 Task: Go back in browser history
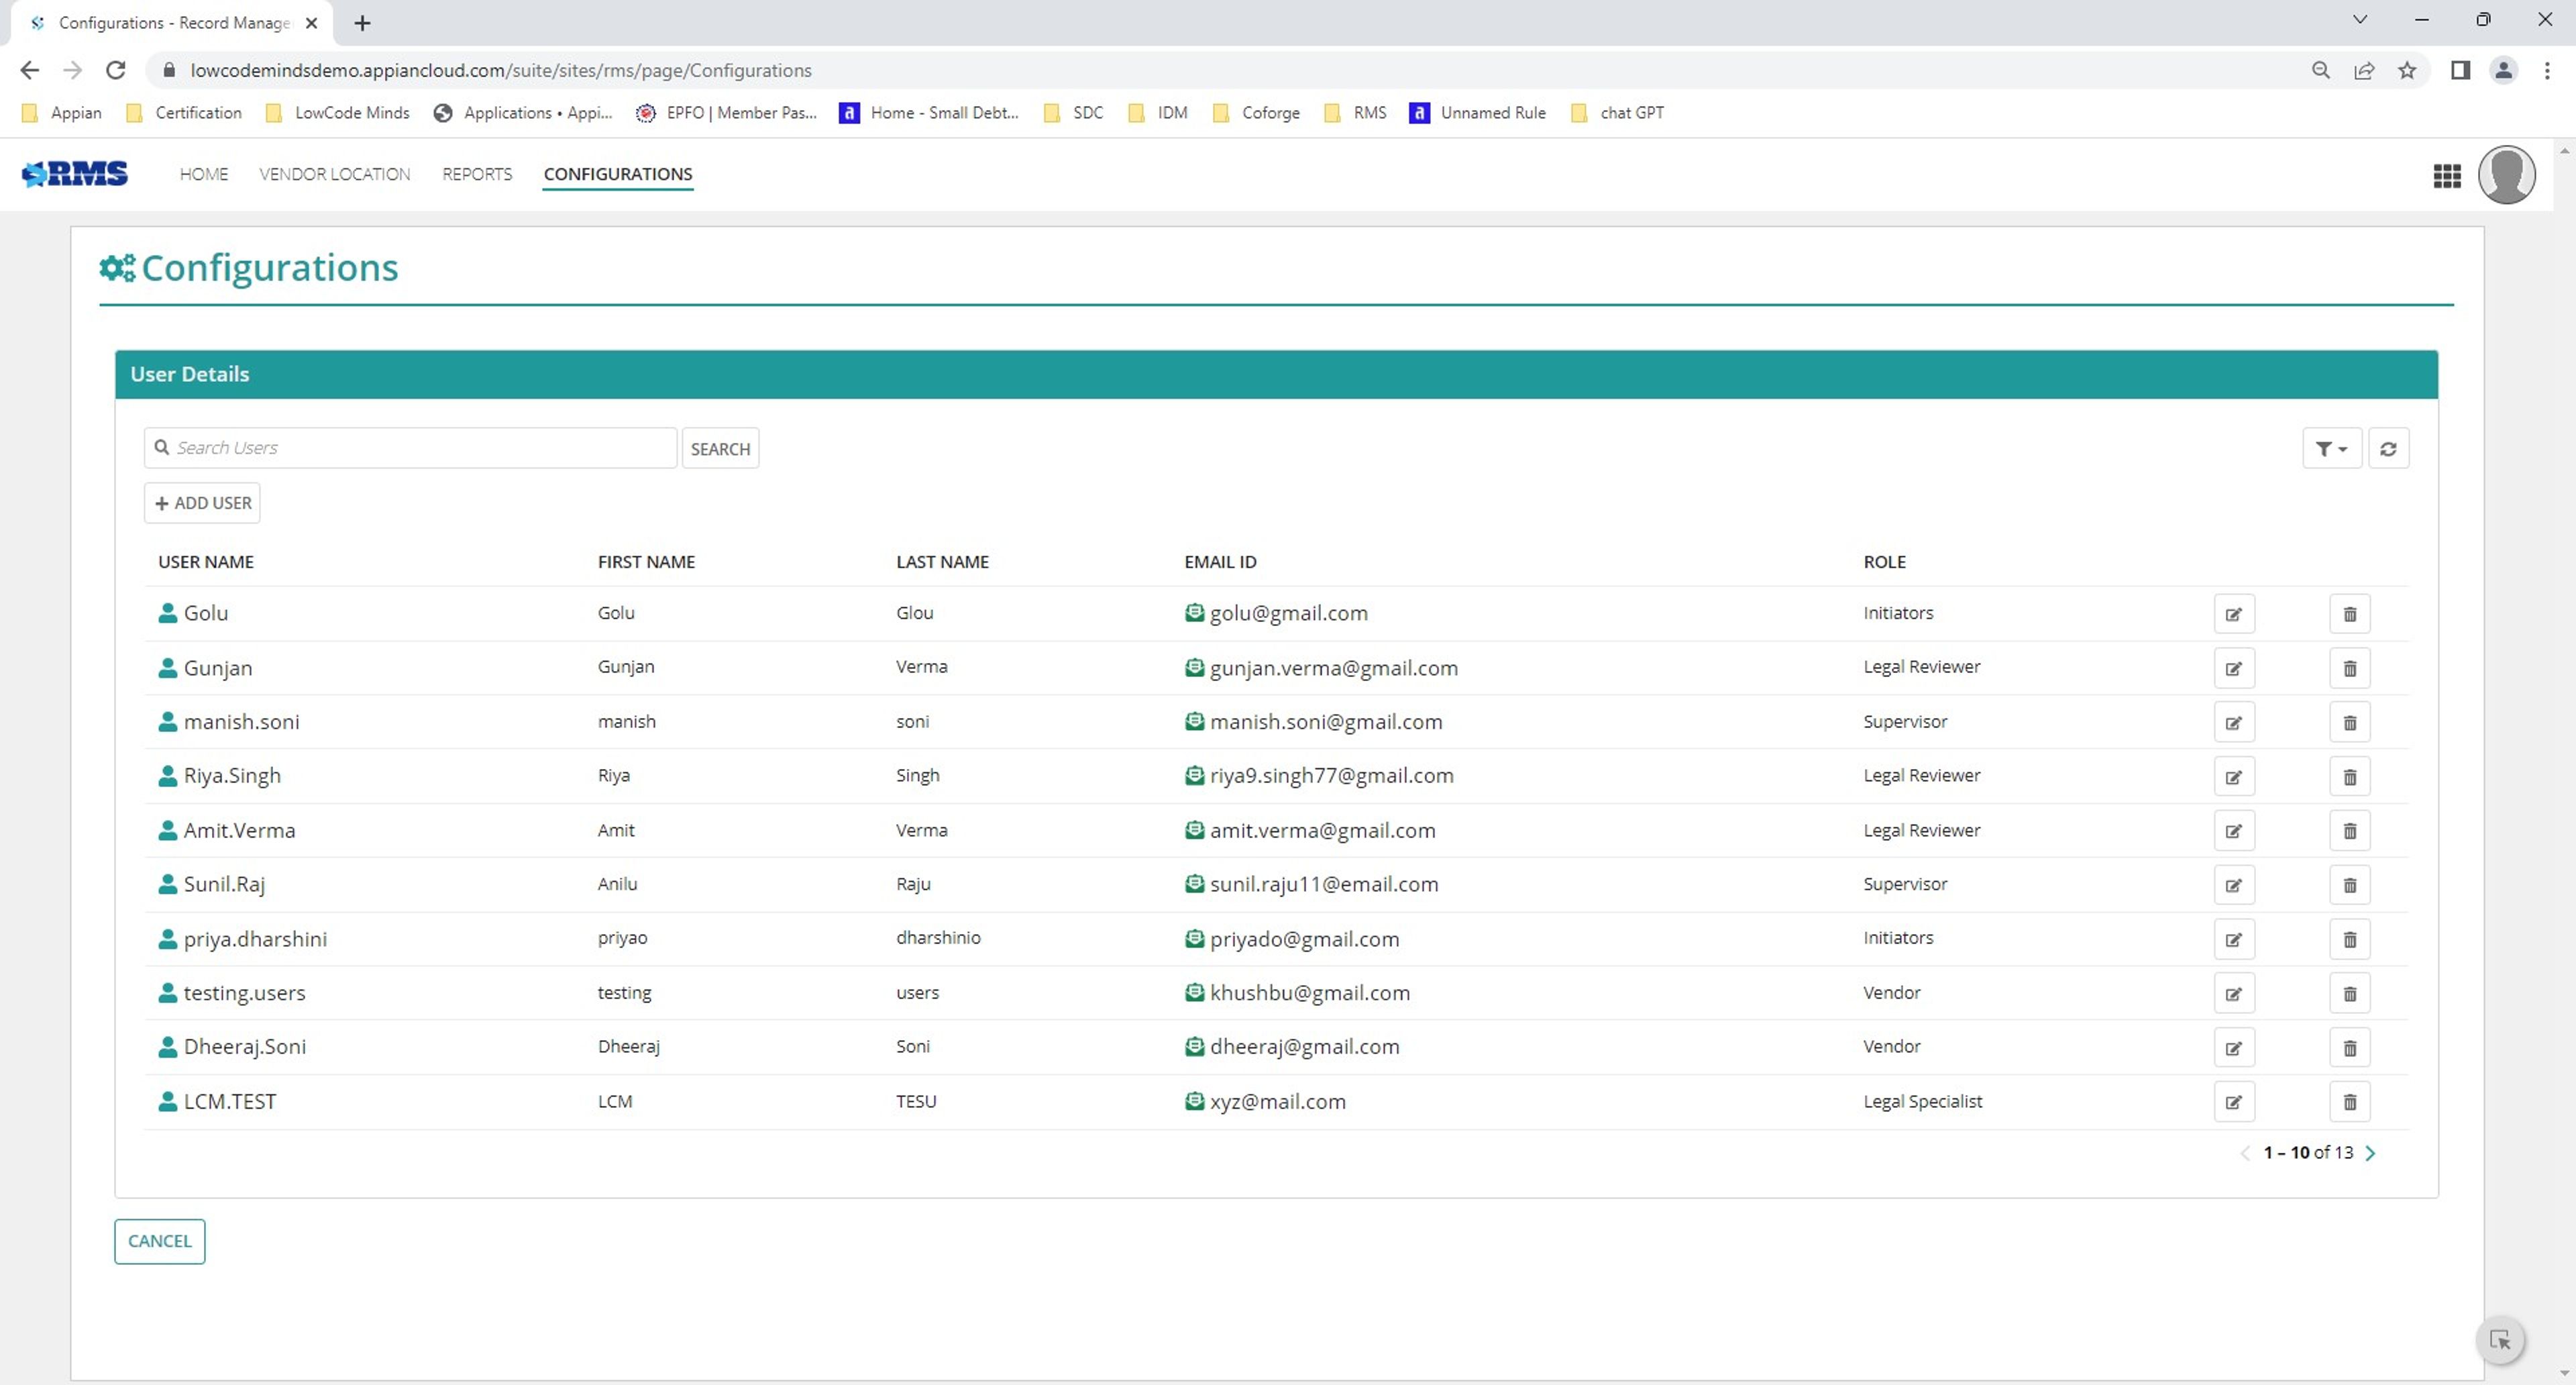[x=29, y=70]
